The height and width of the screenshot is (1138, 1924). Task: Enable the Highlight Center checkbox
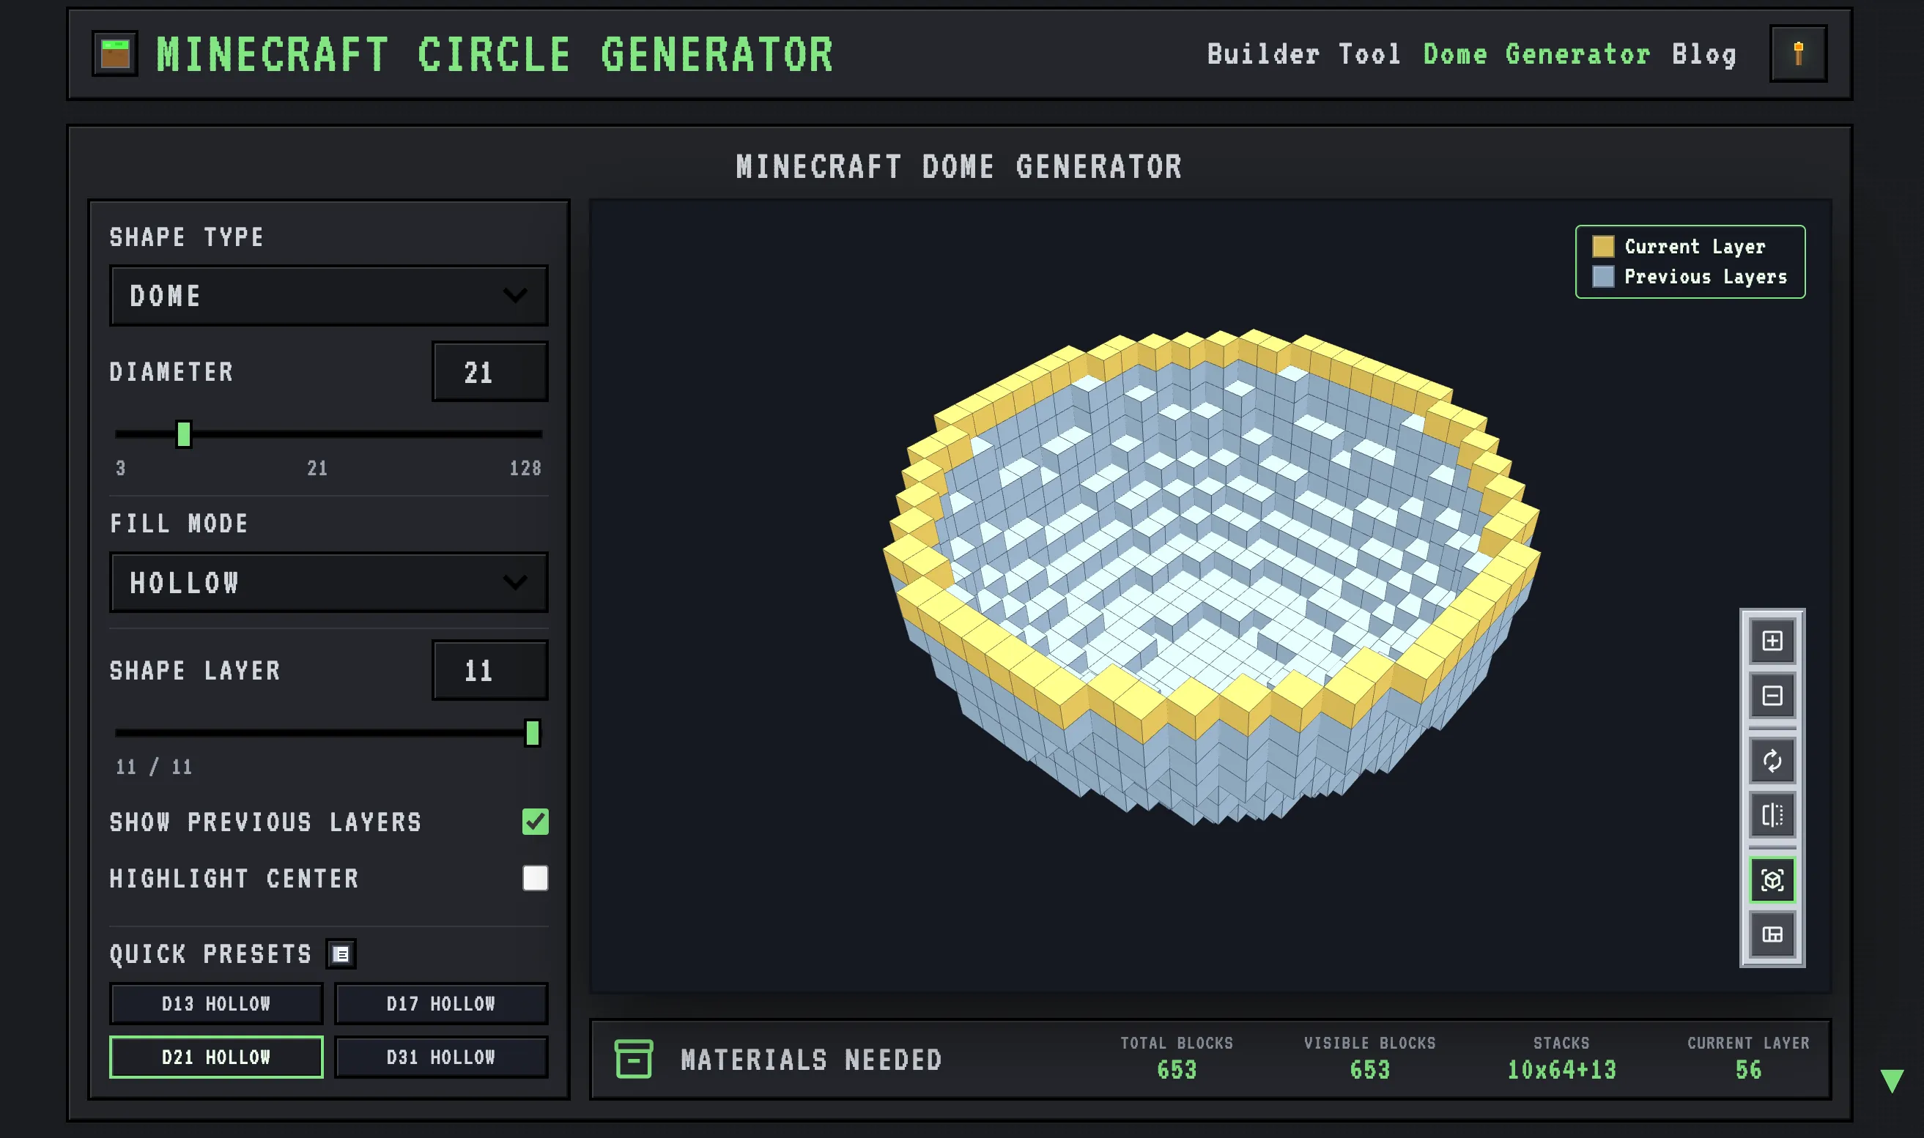coord(536,878)
